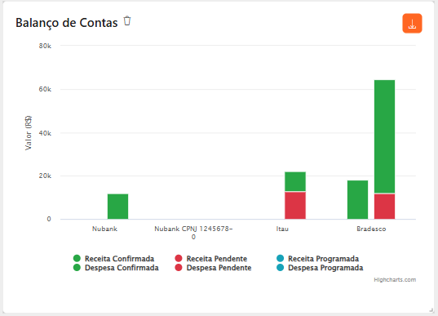Toggle Receita Confirmada legend series
Image resolution: width=438 pixels, height=316 pixels.
113,258
